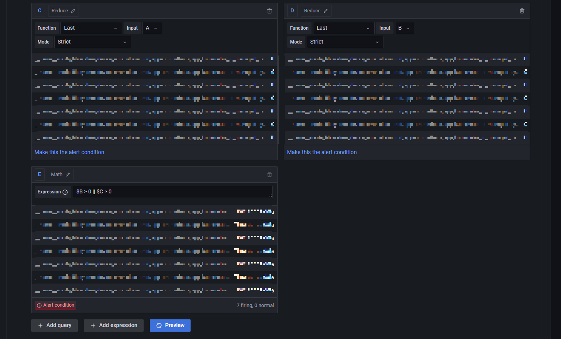Edit the Reduce type pencil in panel C

[73, 11]
